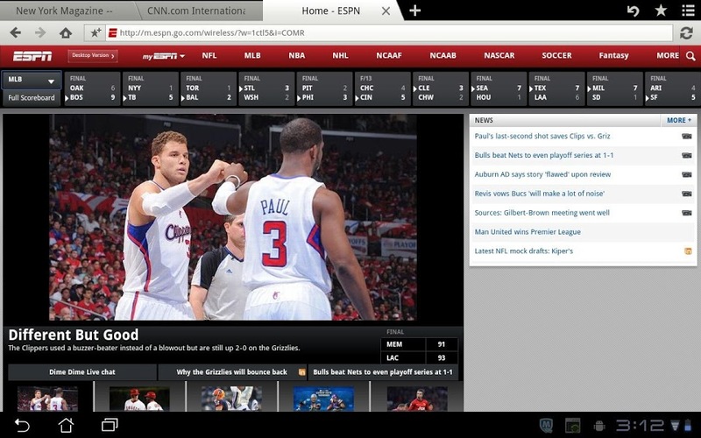Expand the MLB scoreboard league dropdown
This screenshot has width=701, height=438.
tap(32, 80)
